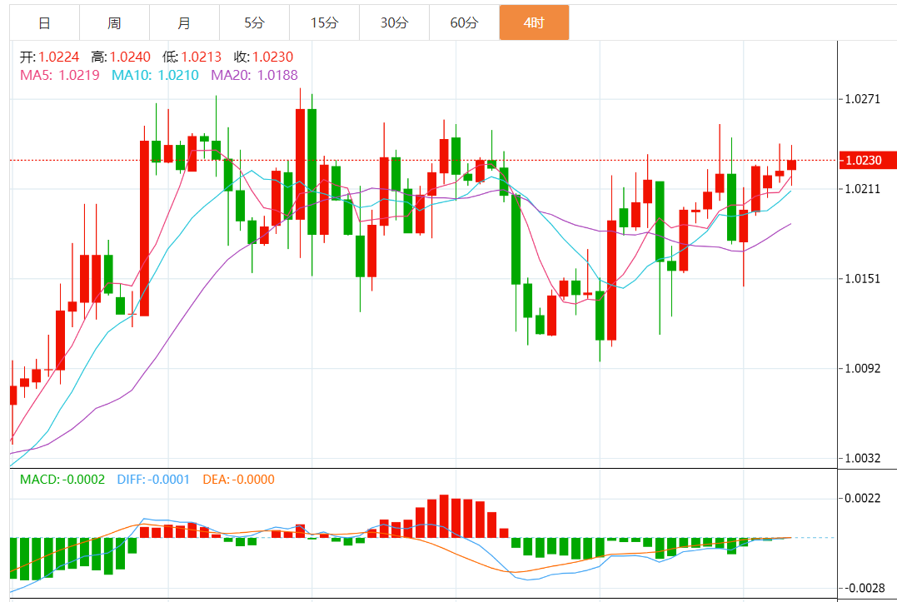Click the 1.0271 price axis label

[863, 99]
